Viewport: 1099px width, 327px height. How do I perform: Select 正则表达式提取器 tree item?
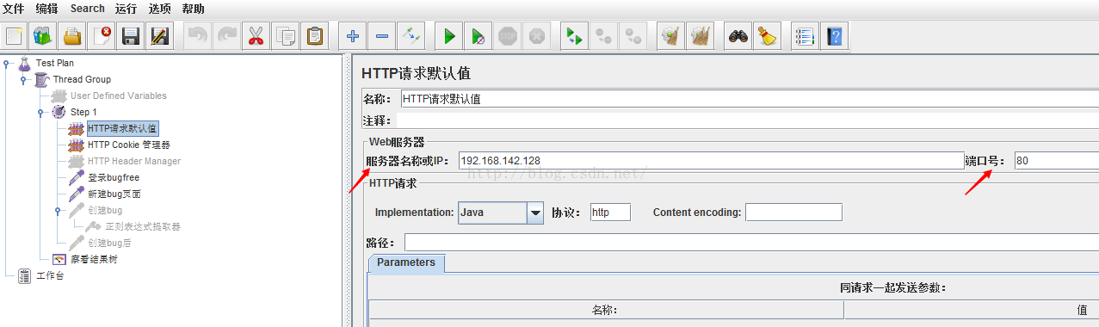(142, 226)
